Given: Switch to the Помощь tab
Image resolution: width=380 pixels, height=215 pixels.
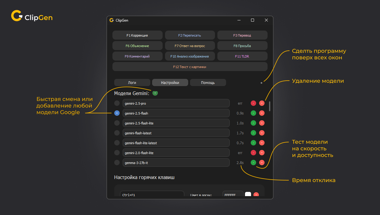Looking at the screenshot, I should tap(208, 82).
